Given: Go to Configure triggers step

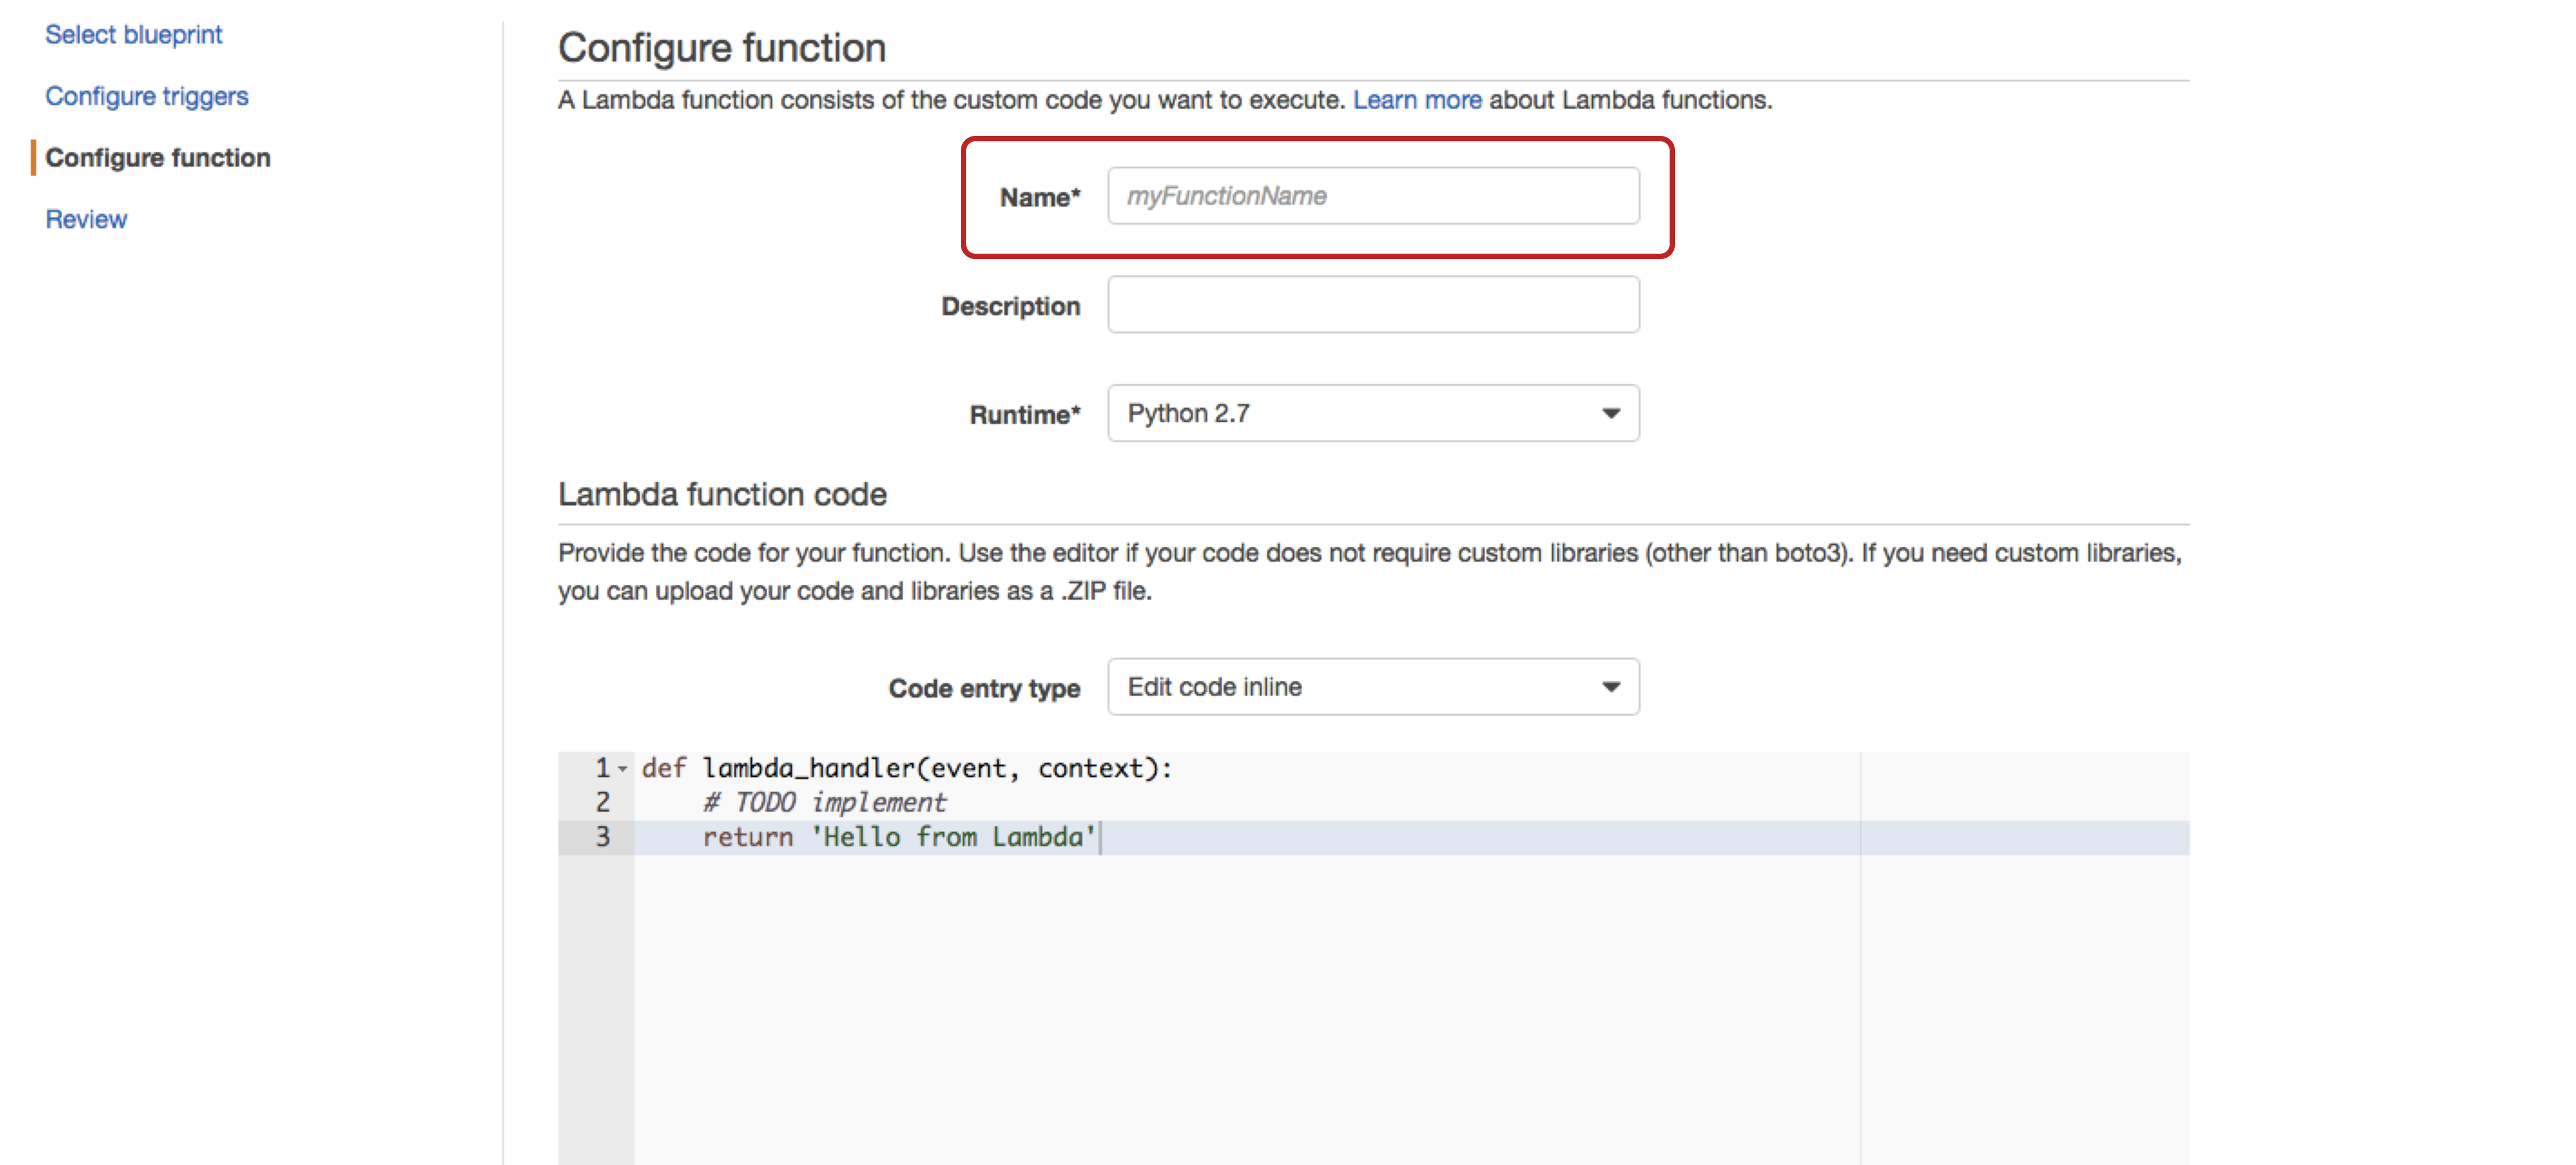Looking at the screenshot, I should tap(147, 96).
